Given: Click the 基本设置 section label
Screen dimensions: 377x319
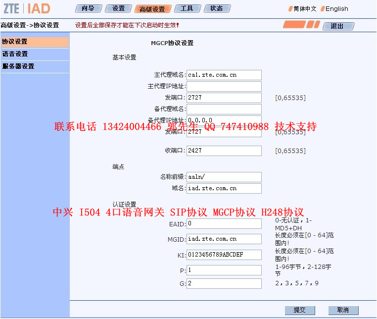Looking at the screenshot, I should tap(124, 57).
